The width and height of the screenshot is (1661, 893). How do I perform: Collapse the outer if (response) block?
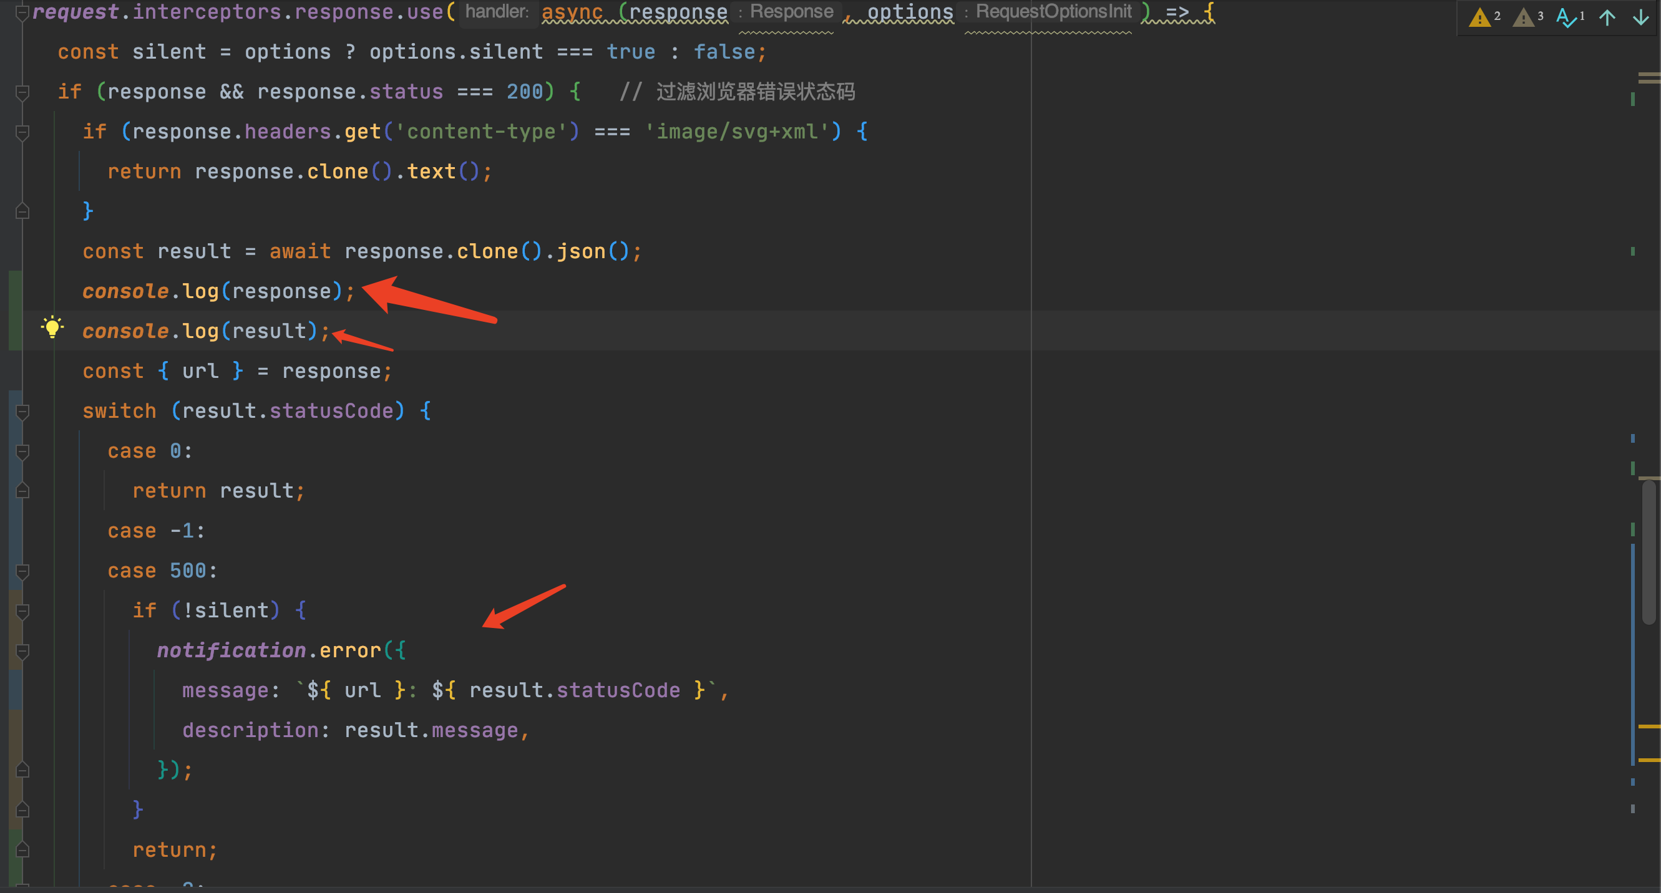(x=22, y=92)
